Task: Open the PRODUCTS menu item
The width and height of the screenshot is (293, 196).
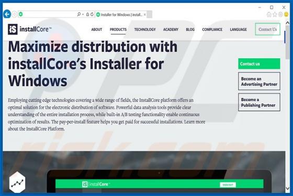Action: [x=118, y=29]
